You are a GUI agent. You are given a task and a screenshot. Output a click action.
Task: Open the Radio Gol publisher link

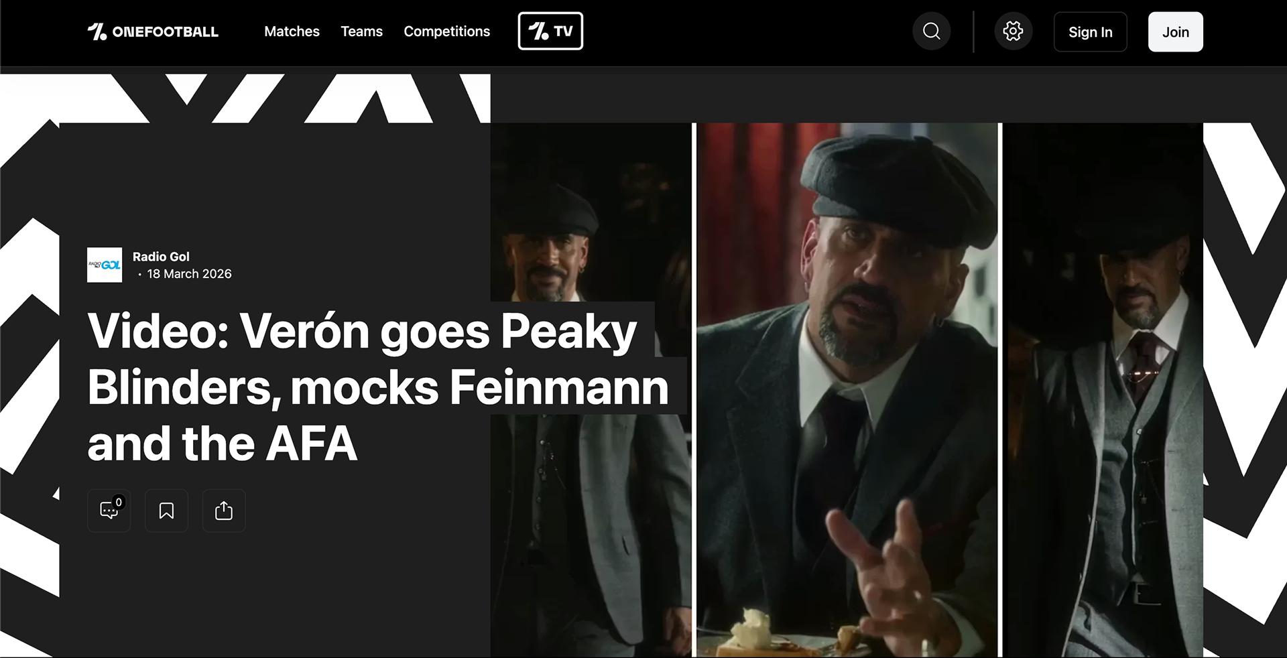click(161, 257)
